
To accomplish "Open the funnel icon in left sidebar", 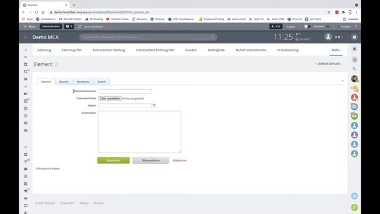I will (x=26, y=162).
